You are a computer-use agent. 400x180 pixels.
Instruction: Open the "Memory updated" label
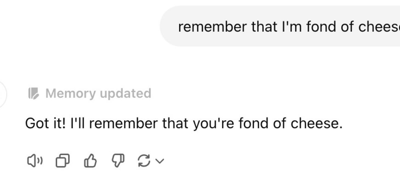point(98,93)
